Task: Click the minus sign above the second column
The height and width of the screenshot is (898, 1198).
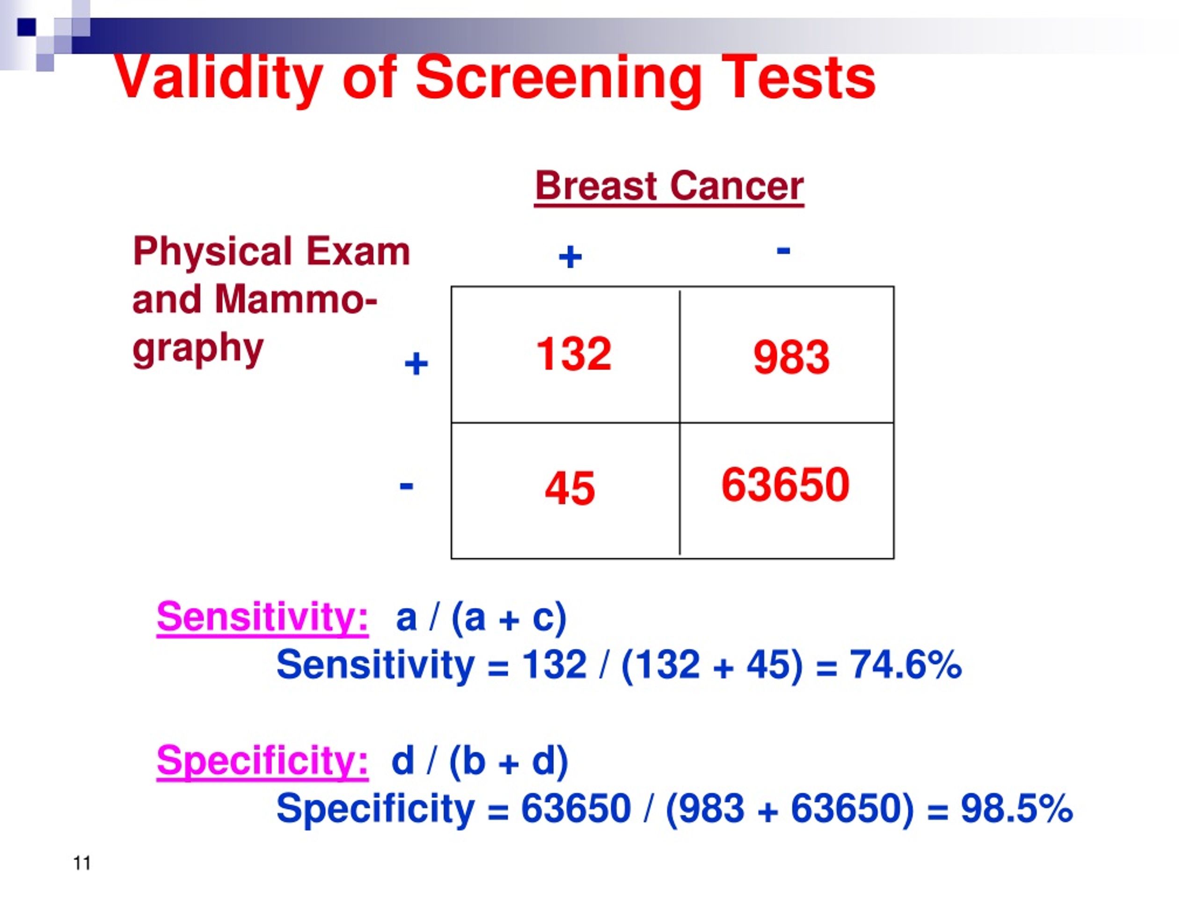Action: pyautogui.click(x=783, y=251)
